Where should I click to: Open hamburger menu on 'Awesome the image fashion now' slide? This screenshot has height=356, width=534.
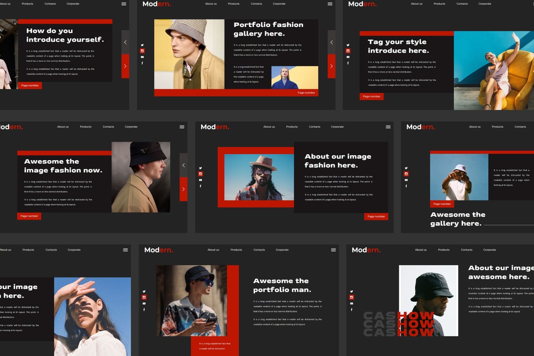(x=182, y=127)
